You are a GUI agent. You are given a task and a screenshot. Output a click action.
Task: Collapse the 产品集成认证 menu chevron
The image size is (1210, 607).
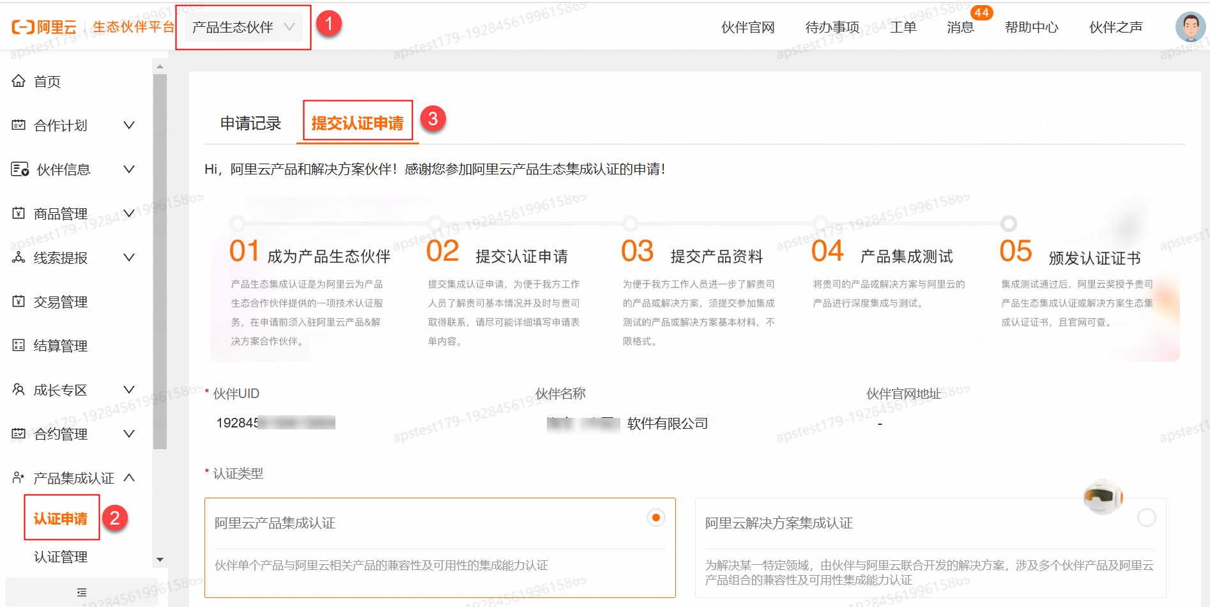[129, 478]
